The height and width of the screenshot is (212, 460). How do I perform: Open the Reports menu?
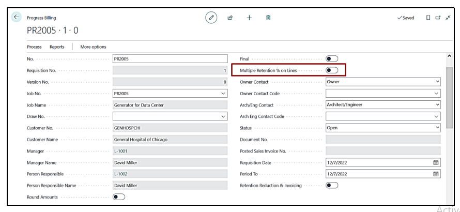(x=57, y=47)
